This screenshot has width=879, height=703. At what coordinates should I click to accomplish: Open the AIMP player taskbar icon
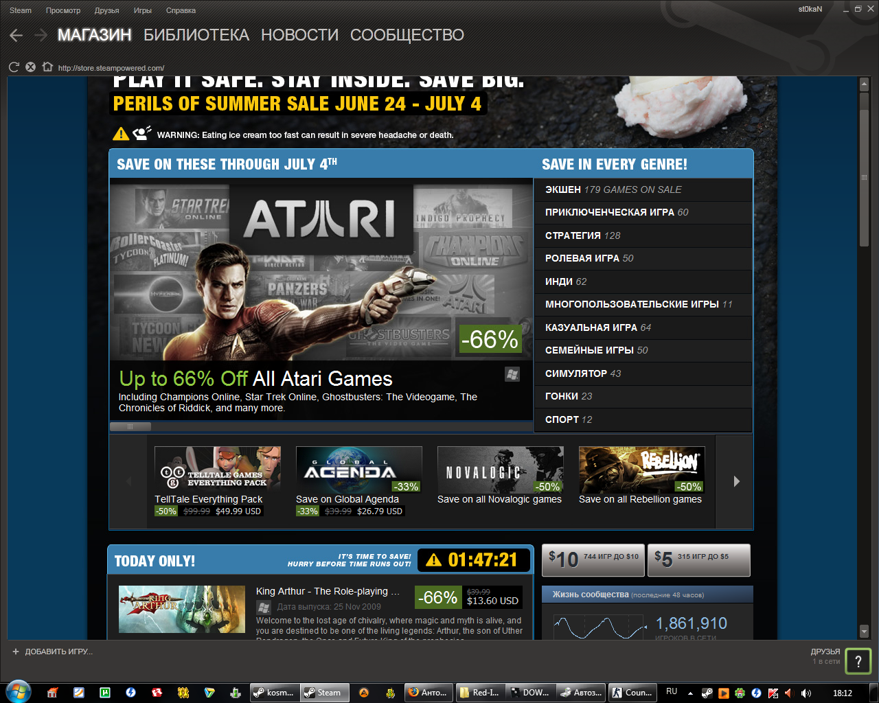pyautogui.click(x=365, y=693)
